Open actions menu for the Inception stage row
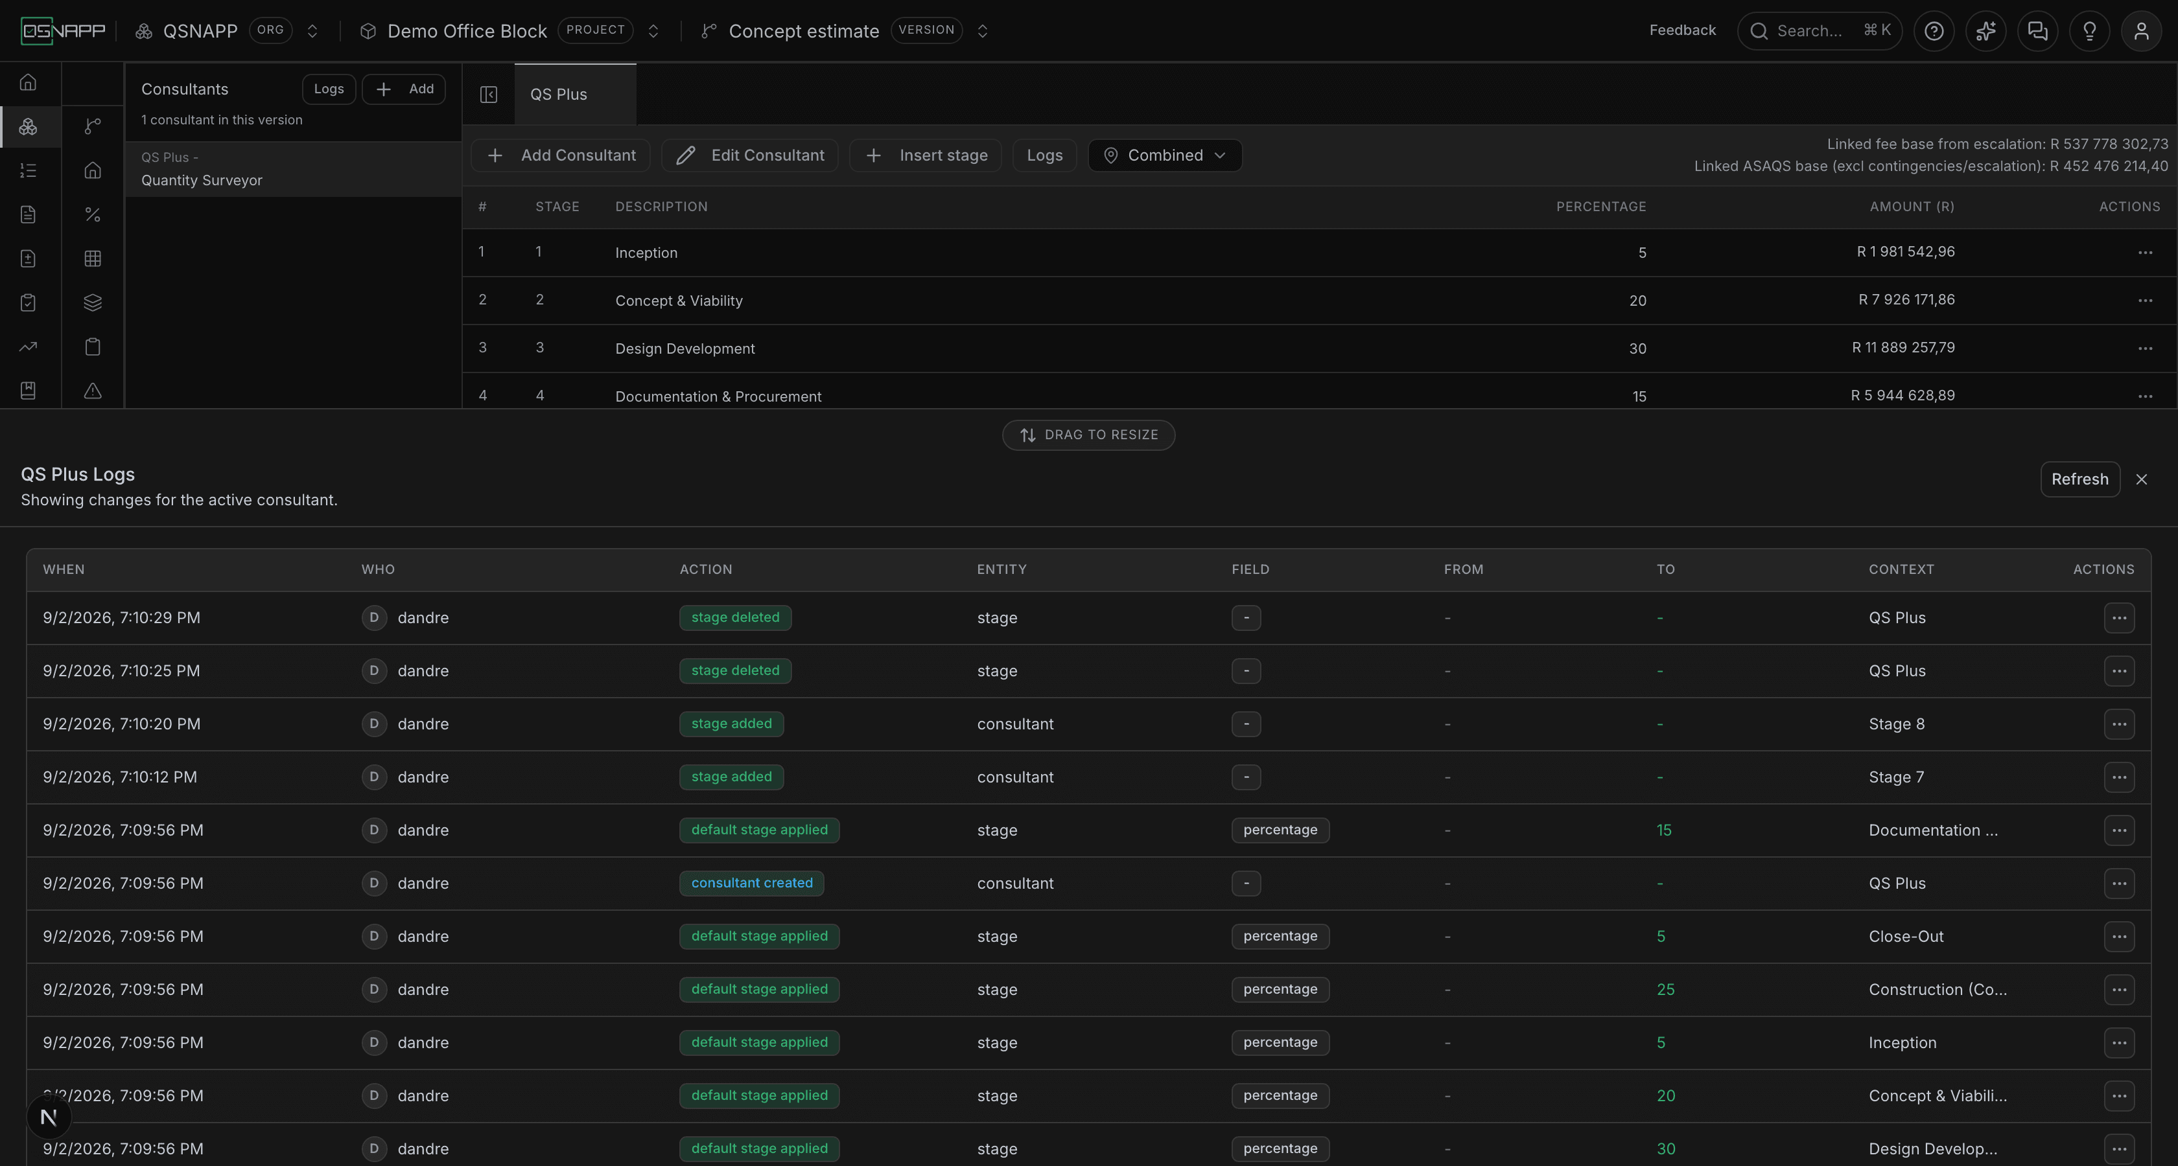Screen dimensions: 2178x1166 tap(2145, 253)
